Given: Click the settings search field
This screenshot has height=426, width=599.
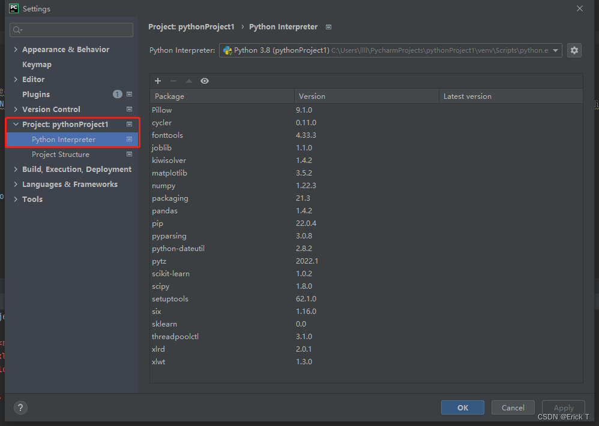Looking at the screenshot, I should click(x=72, y=30).
